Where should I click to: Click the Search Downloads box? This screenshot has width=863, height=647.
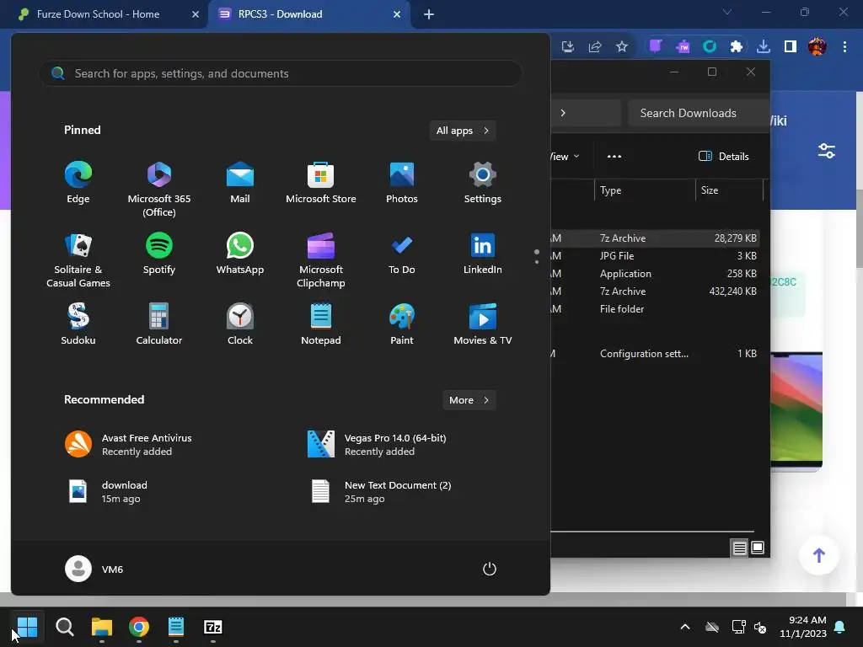(699, 113)
